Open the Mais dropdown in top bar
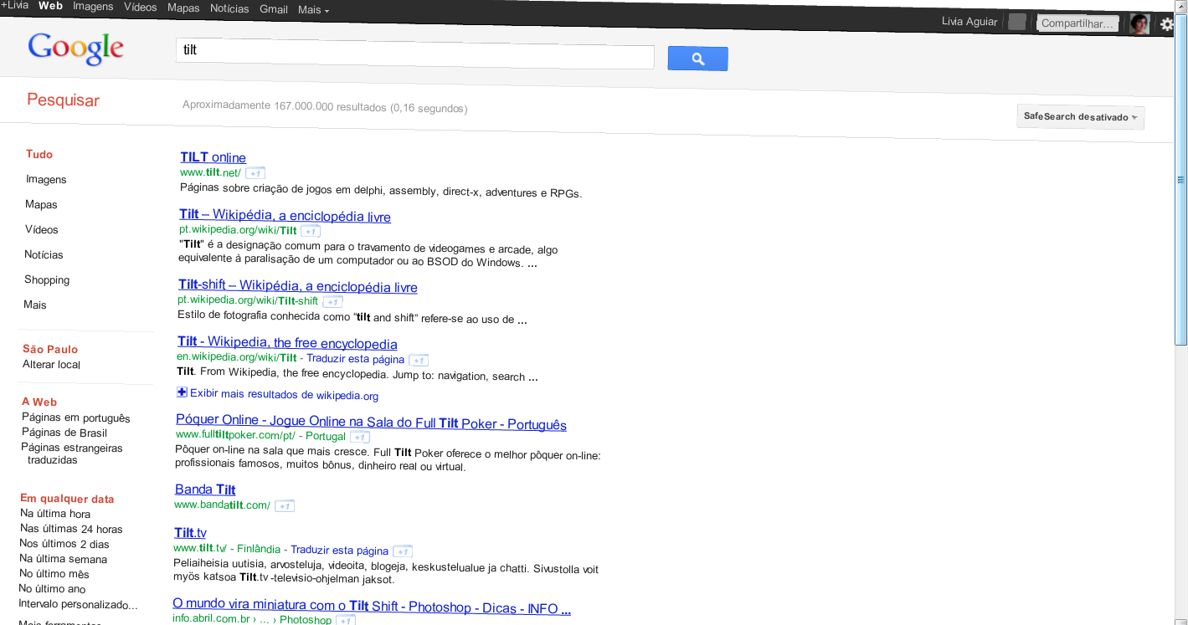Viewport: 1188px width, 625px height. [x=313, y=10]
